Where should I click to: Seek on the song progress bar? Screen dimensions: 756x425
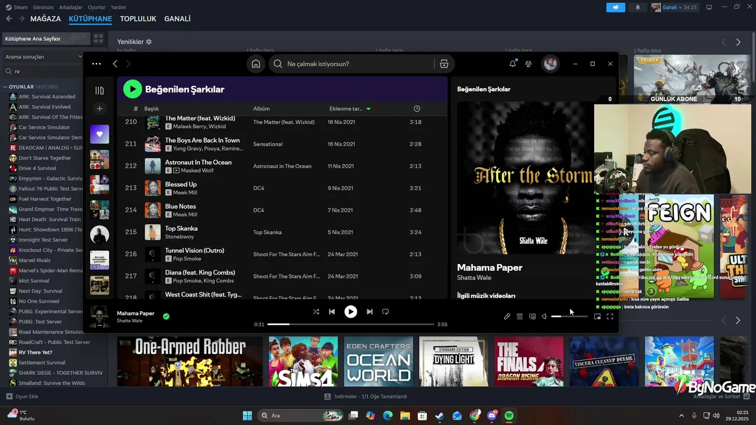[x=351, y=324]
